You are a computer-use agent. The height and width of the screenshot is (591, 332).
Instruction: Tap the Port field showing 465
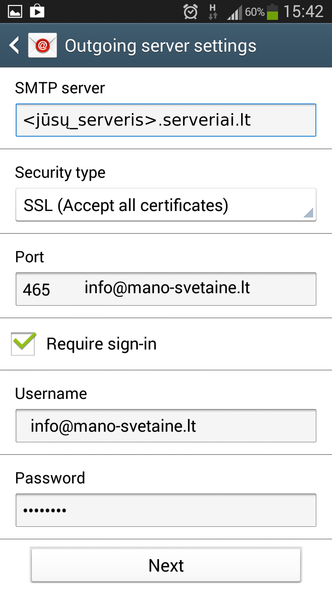pyautogui.click(x=166, y=289)
